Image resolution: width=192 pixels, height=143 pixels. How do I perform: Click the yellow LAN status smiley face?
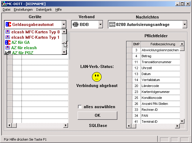click(97, 77)
